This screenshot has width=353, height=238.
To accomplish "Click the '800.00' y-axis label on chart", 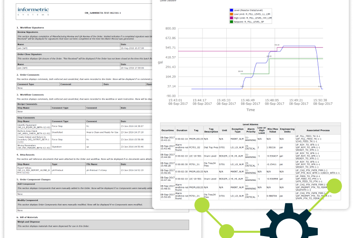I will pos(171,29).
